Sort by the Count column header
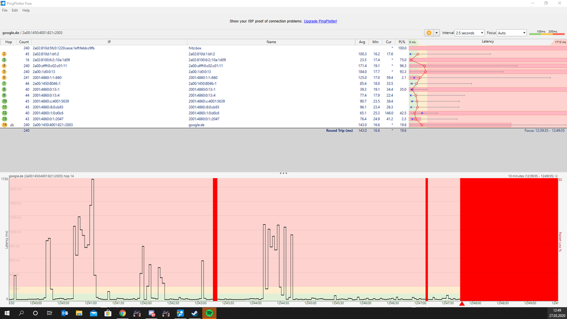Viewport: 567px width, 319px height. click(x=24, y=42)
